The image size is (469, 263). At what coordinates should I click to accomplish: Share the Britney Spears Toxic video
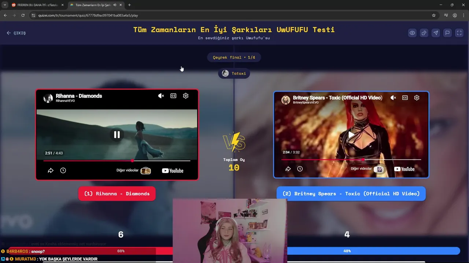pyautogui.click(x=288, y=169)
